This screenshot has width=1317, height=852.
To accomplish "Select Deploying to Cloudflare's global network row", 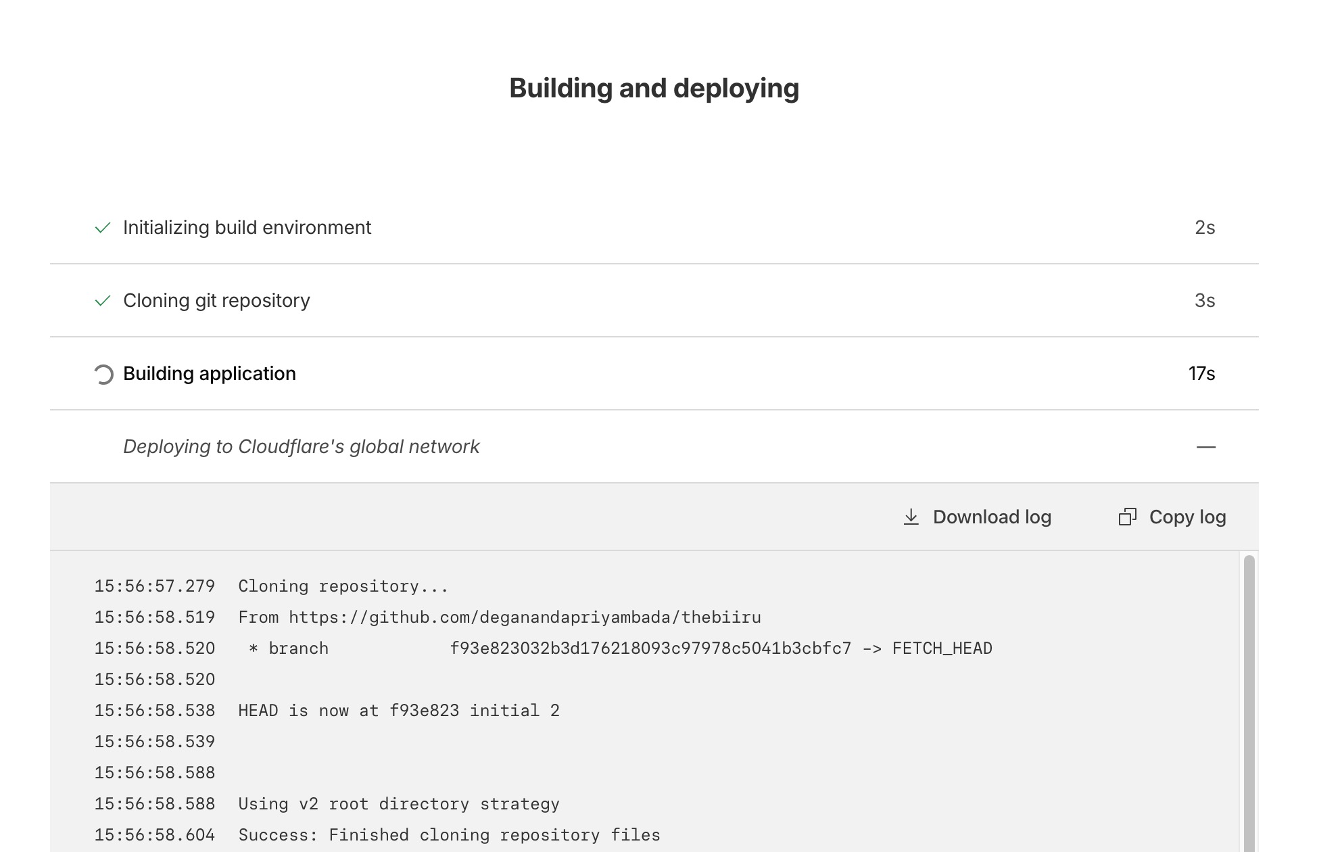I will 654,447.
